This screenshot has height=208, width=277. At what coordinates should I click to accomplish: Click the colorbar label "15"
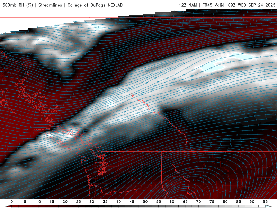(52, 202)
